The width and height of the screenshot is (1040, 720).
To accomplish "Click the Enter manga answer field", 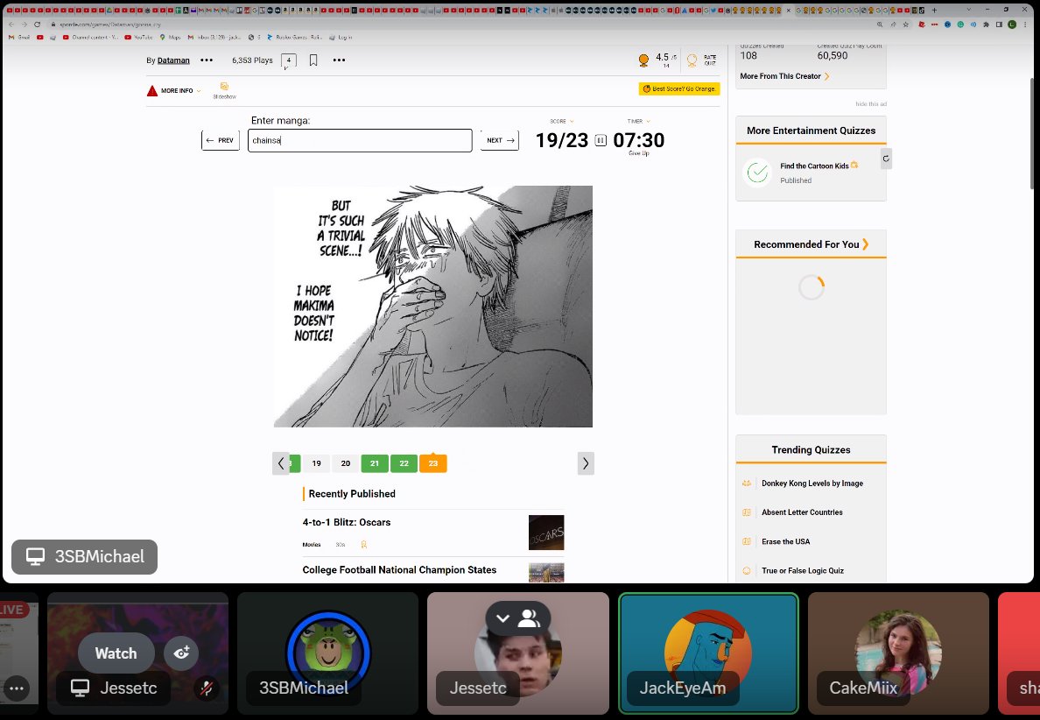I will click(x=360, y=140).
